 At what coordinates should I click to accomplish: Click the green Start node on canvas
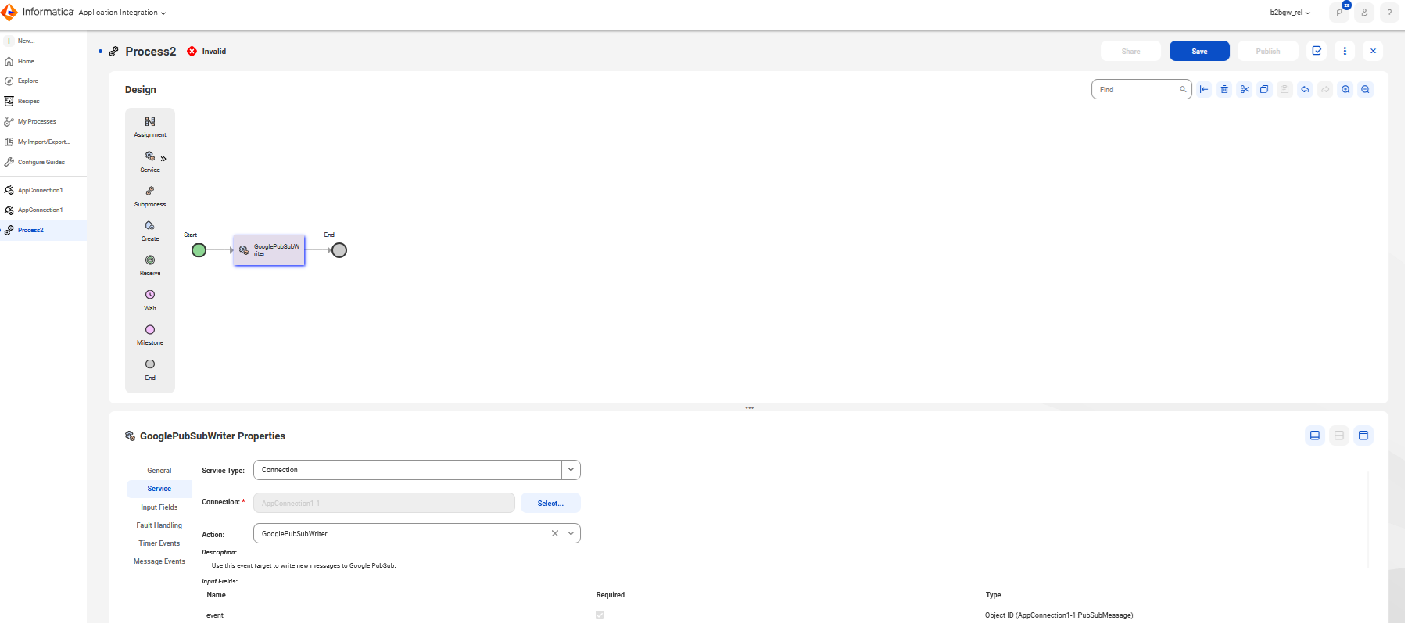[199, 250]
